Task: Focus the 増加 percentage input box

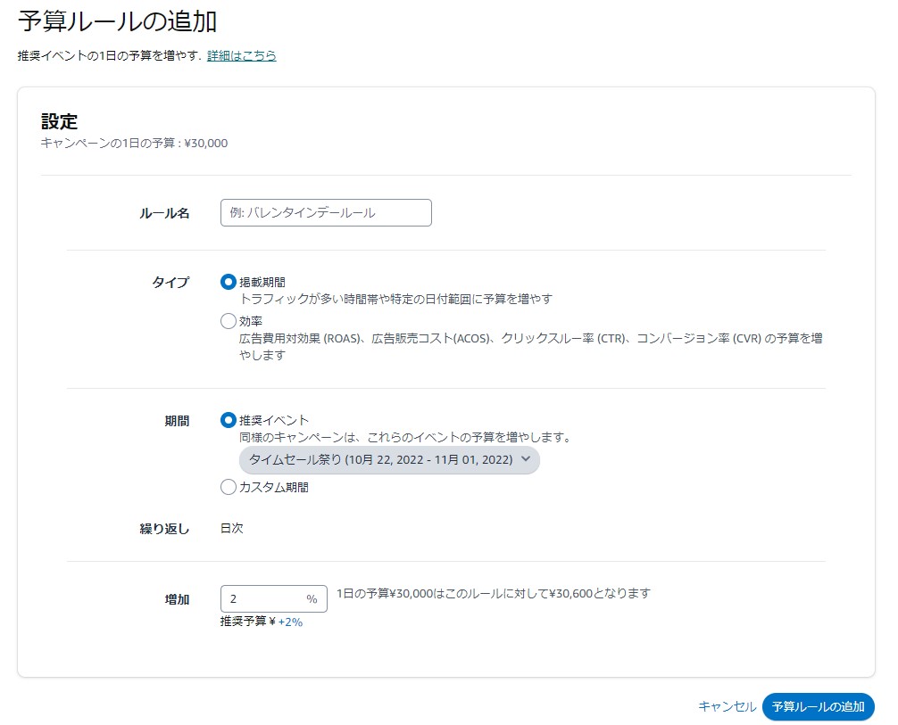Action: 263,599
